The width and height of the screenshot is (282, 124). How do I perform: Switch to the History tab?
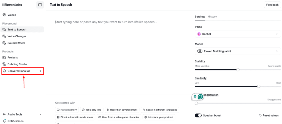(x=212, y=16)
